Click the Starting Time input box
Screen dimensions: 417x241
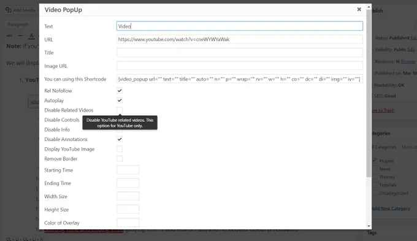point(128,170)
